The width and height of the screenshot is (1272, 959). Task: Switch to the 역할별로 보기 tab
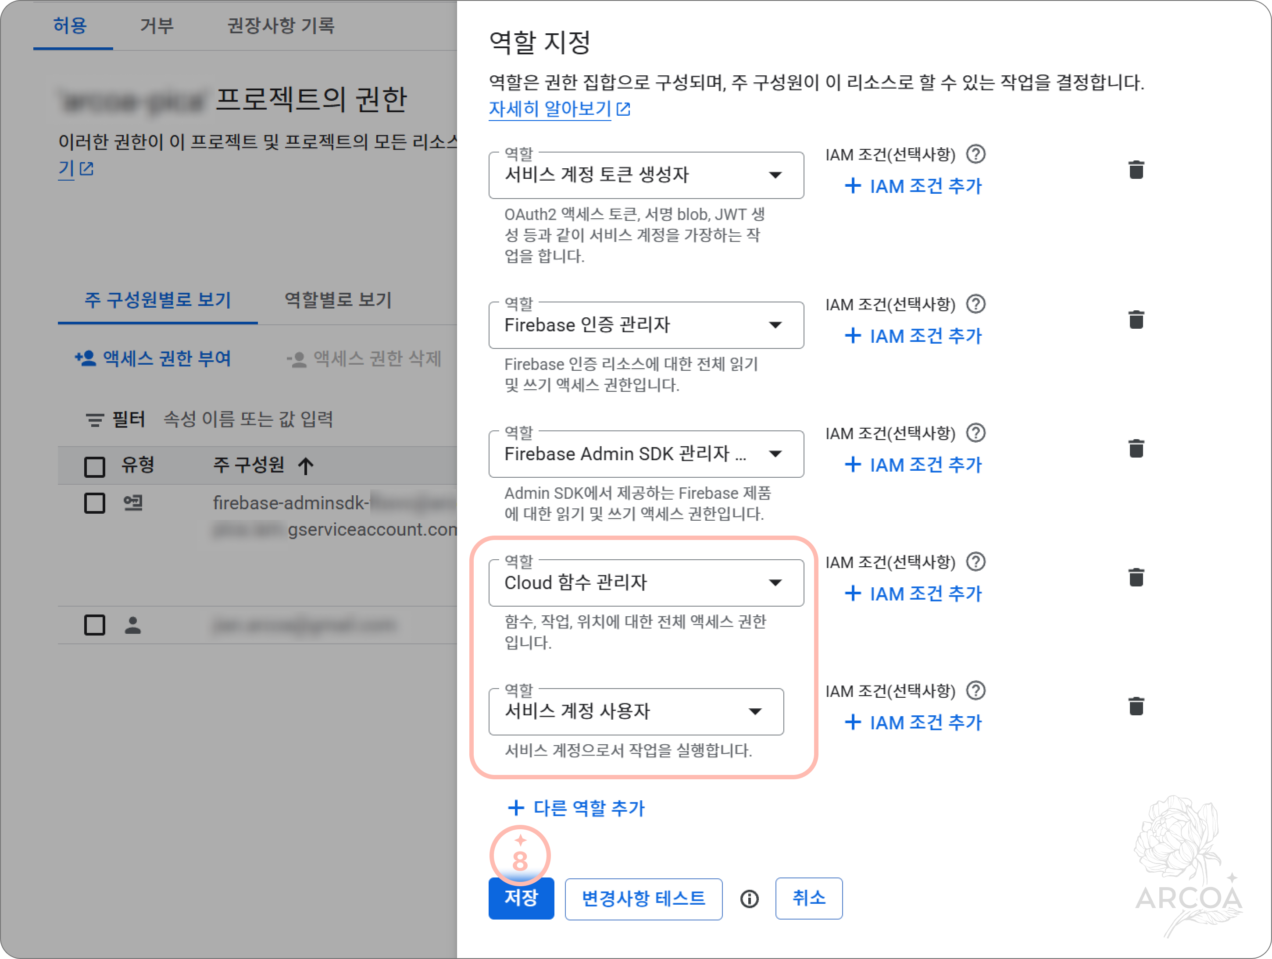click(x=338, y=300)
